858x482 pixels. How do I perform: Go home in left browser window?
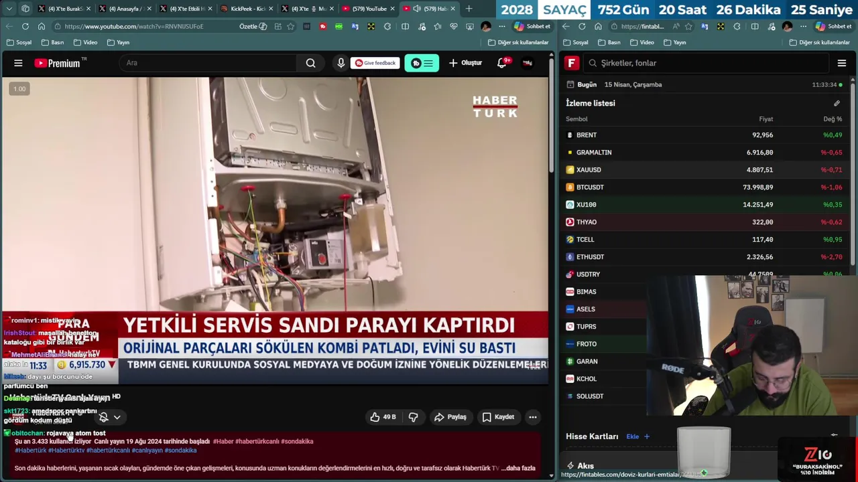[x=42, y=26]
